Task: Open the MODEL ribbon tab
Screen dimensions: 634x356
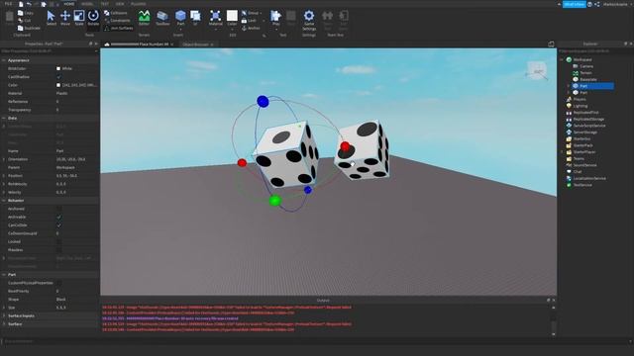Action: coord(87,4)
